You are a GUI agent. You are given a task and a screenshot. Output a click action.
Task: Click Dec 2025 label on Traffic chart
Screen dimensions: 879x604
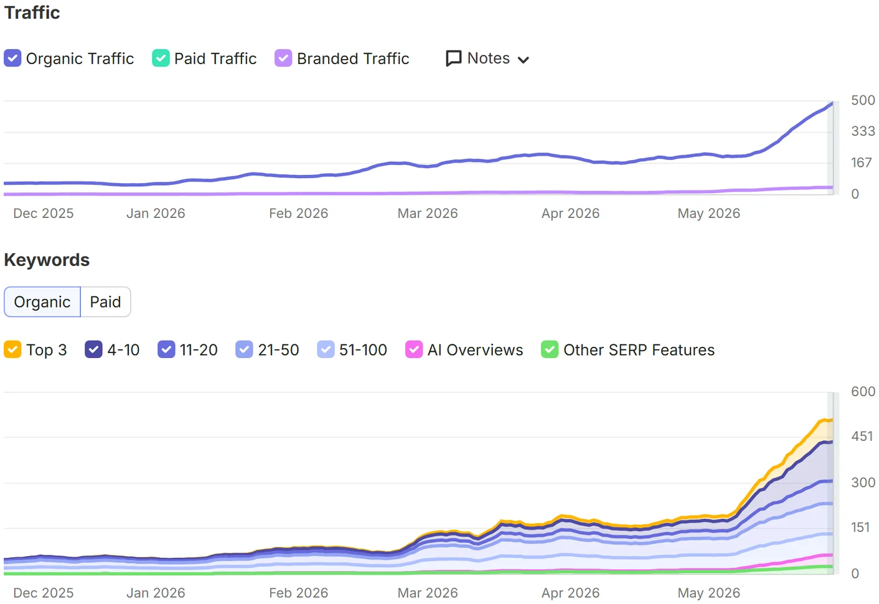point(44,214)
